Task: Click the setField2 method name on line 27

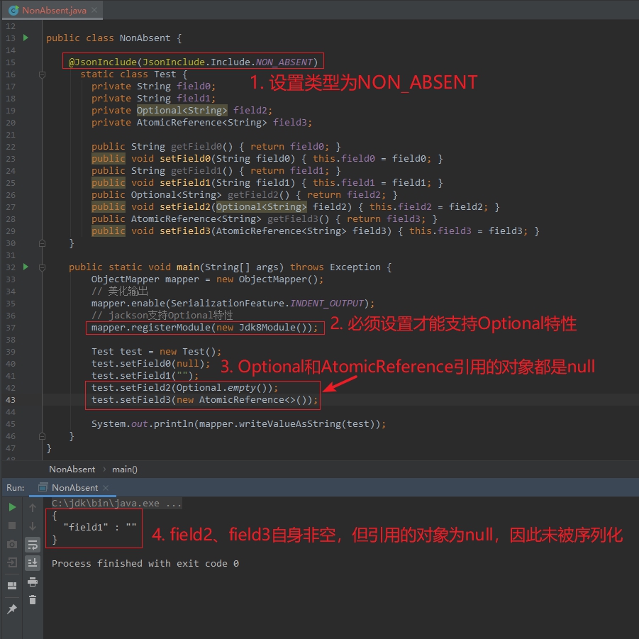Action: 184,206
